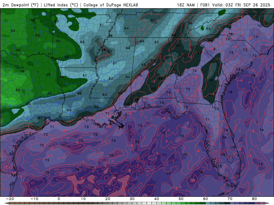Click the "59" dewpoint value on the map
The width and height of the screenshot is (274, 205).
point(61,77)
